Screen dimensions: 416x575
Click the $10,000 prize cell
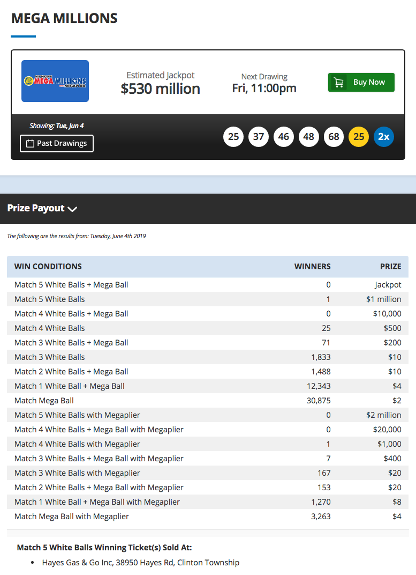tap(387, 314)
